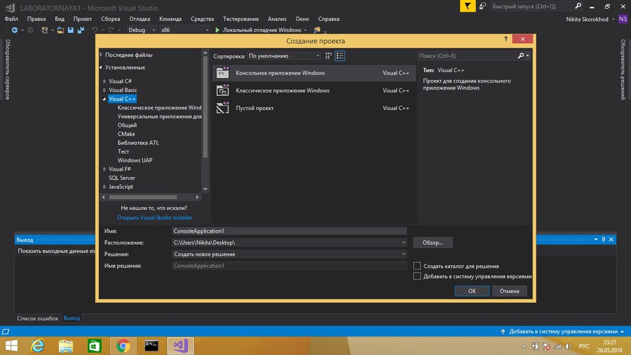This screenshot has width=631, height=355.
Task: Select the CMake tree item
Action: [126, 134]
